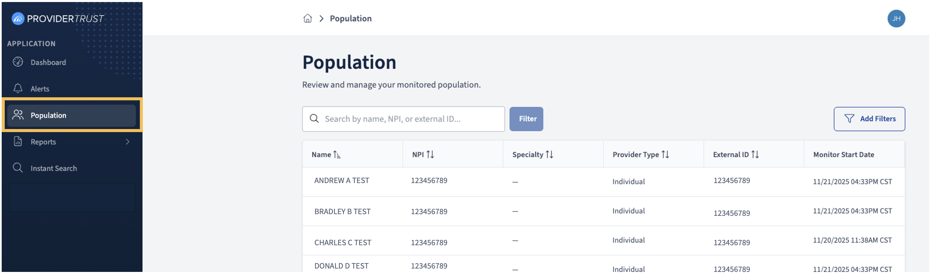Screen dimensions: 938x279
Task: Click the Monitor Start Date column header
Action: point(843,155)
